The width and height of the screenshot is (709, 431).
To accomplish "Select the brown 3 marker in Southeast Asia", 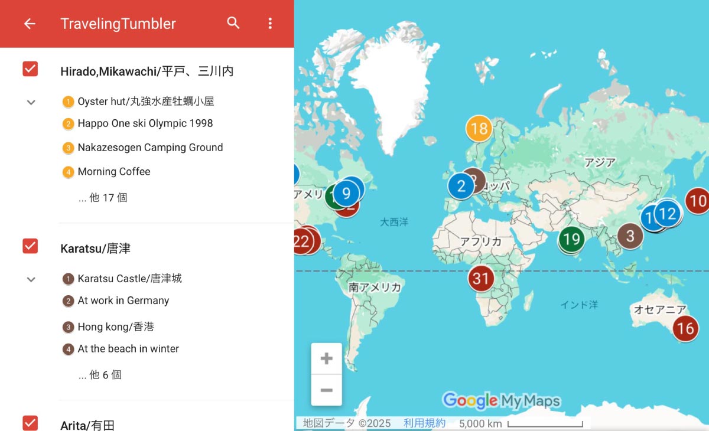I will (630, 236).
